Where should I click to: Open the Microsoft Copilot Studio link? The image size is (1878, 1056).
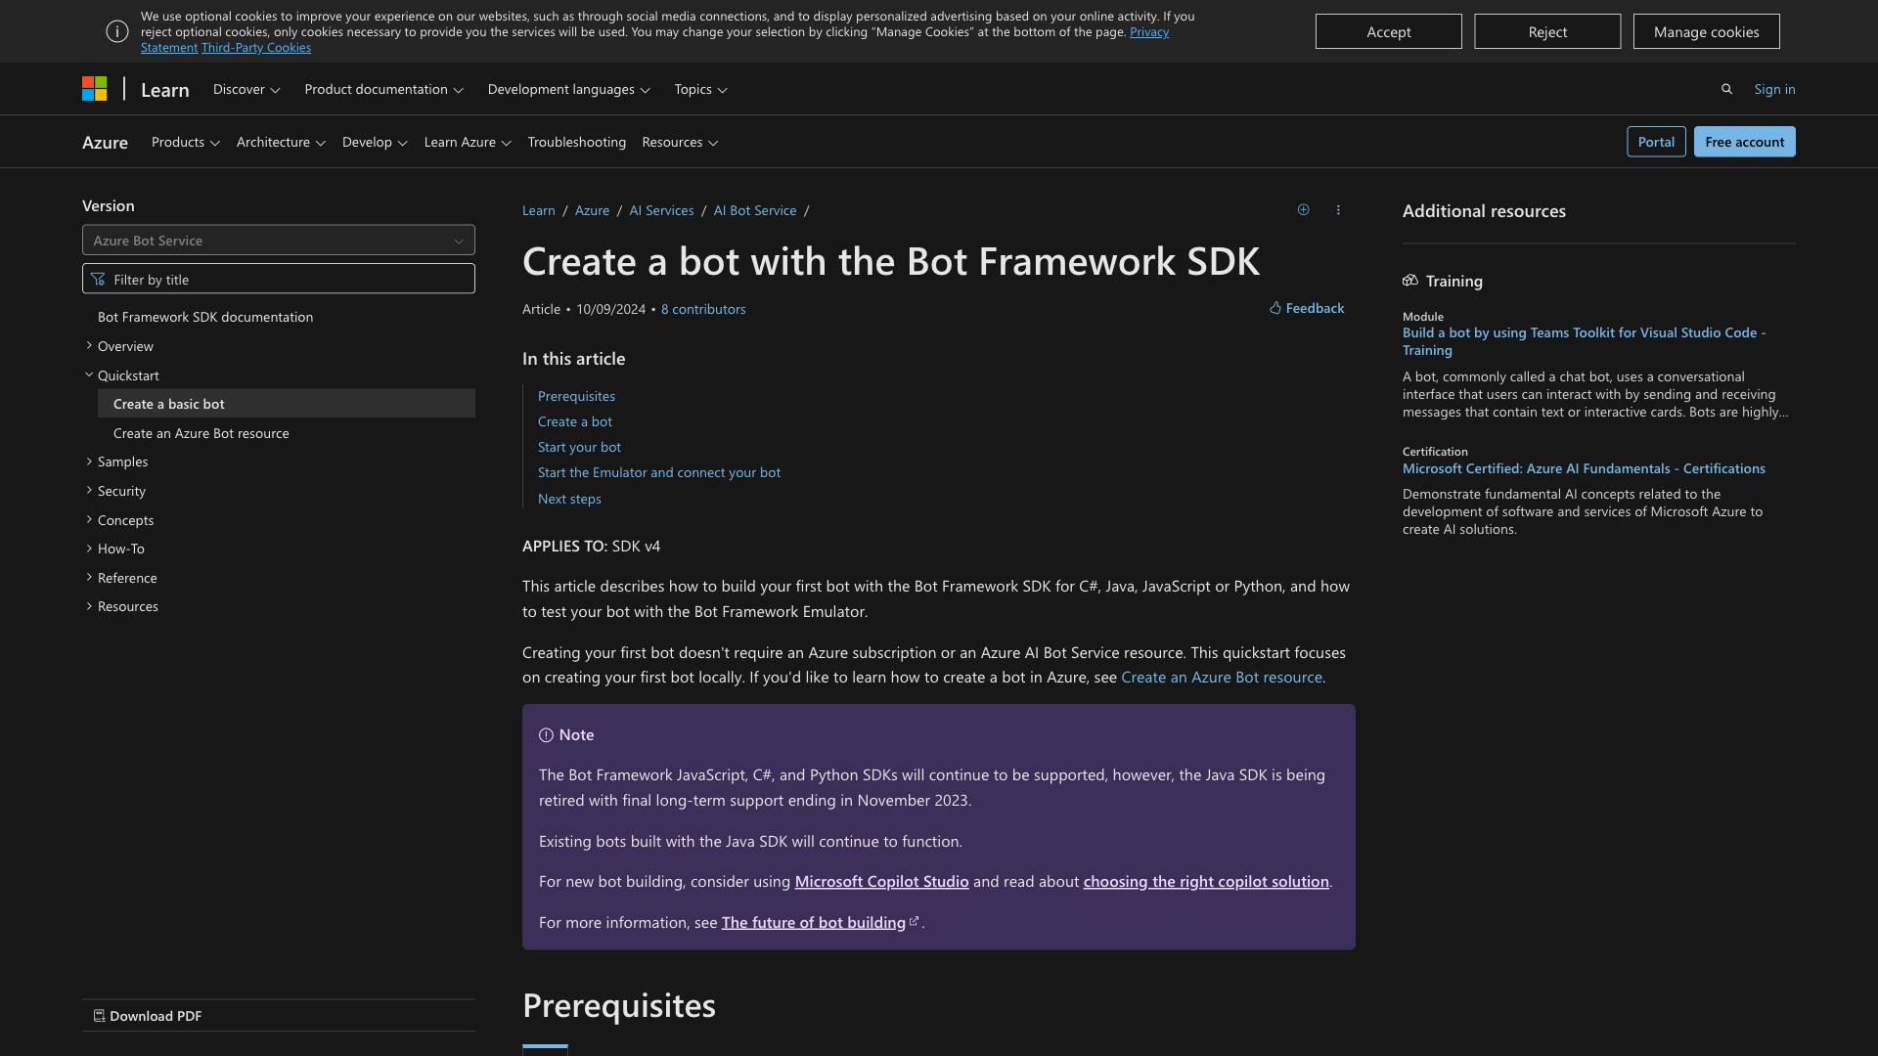click(x=881, y=882)
